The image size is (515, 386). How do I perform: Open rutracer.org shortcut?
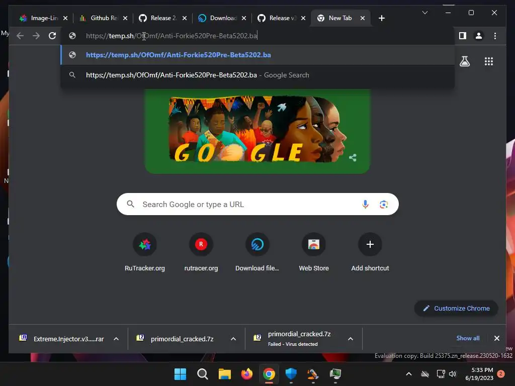pyautogui.click(x=201, y=252)
